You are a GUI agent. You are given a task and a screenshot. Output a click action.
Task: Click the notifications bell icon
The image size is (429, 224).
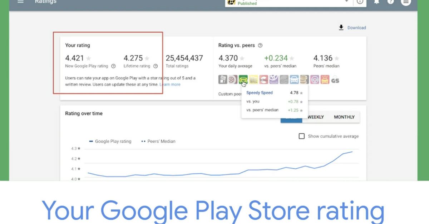pos(376,2)
